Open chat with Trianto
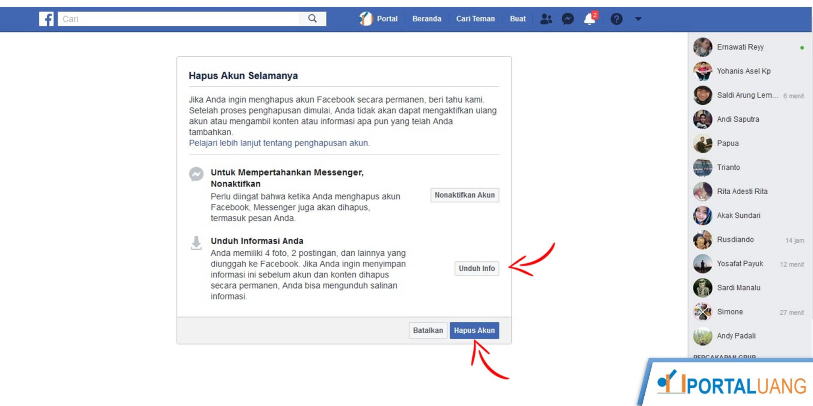 coord(750,167)
